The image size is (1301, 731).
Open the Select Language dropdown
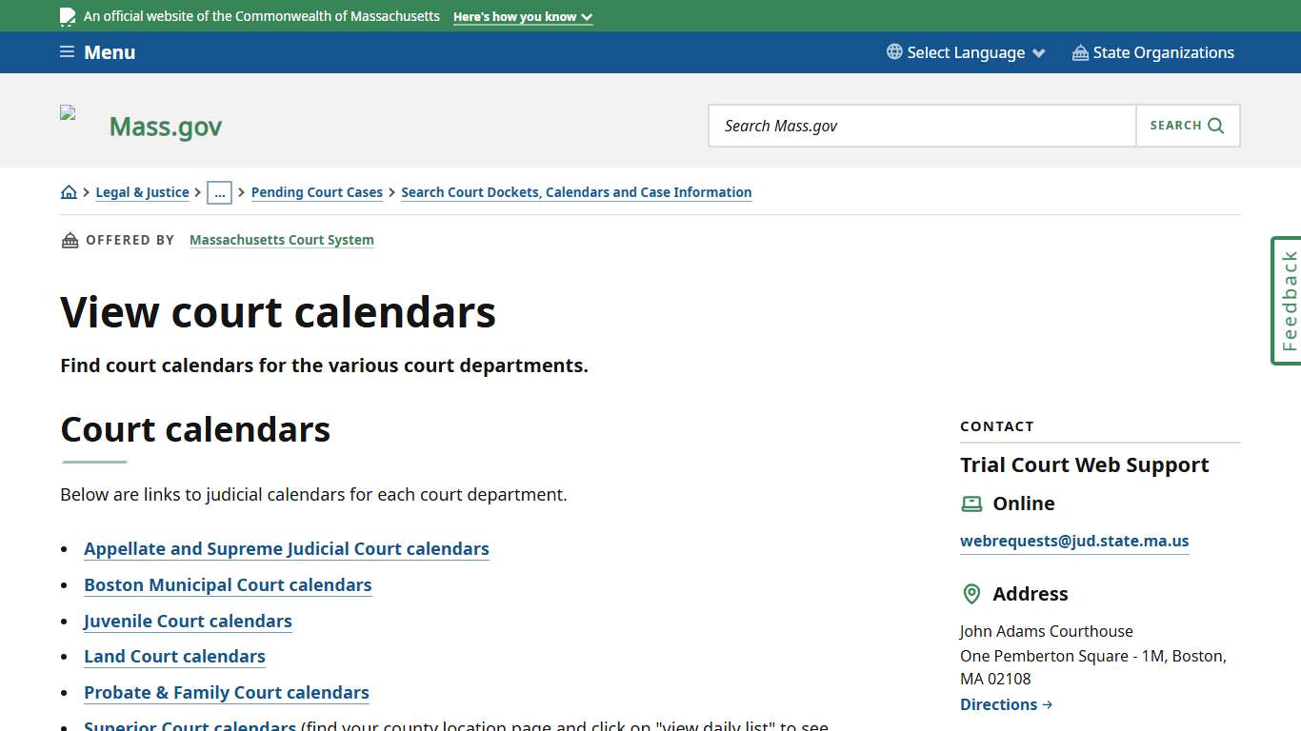pos(965,52)
